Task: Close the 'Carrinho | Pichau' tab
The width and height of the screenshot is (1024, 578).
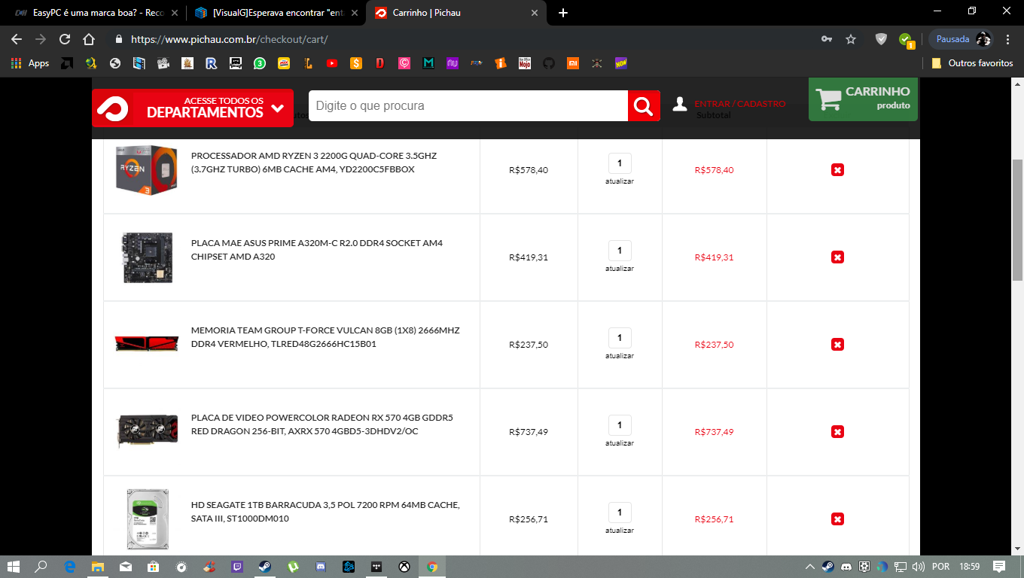Action: point(535,13)
